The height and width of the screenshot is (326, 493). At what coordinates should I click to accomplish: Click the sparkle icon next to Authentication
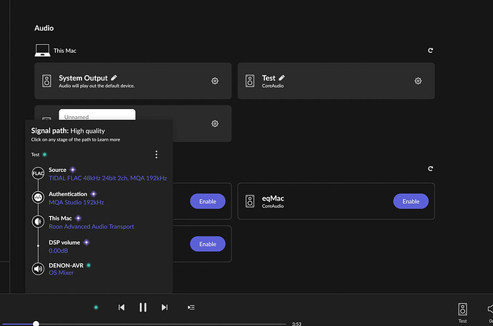pos(94,194)
